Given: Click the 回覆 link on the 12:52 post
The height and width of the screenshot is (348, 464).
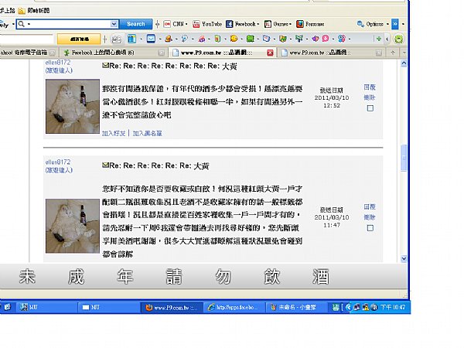Looking at the screenshot, I should coord(370,87).
